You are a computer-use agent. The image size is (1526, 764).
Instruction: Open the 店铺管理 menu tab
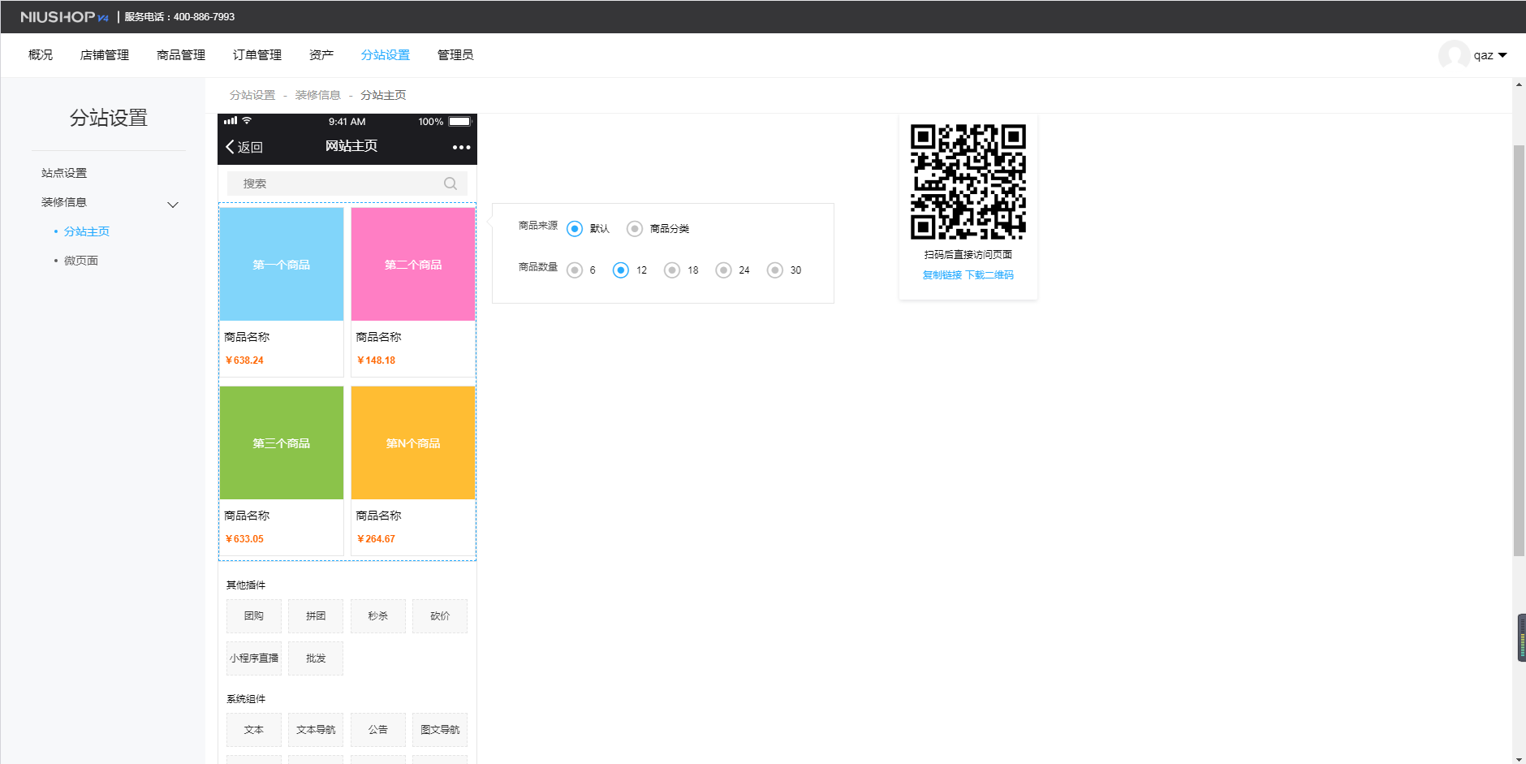(x=105, y=55)
